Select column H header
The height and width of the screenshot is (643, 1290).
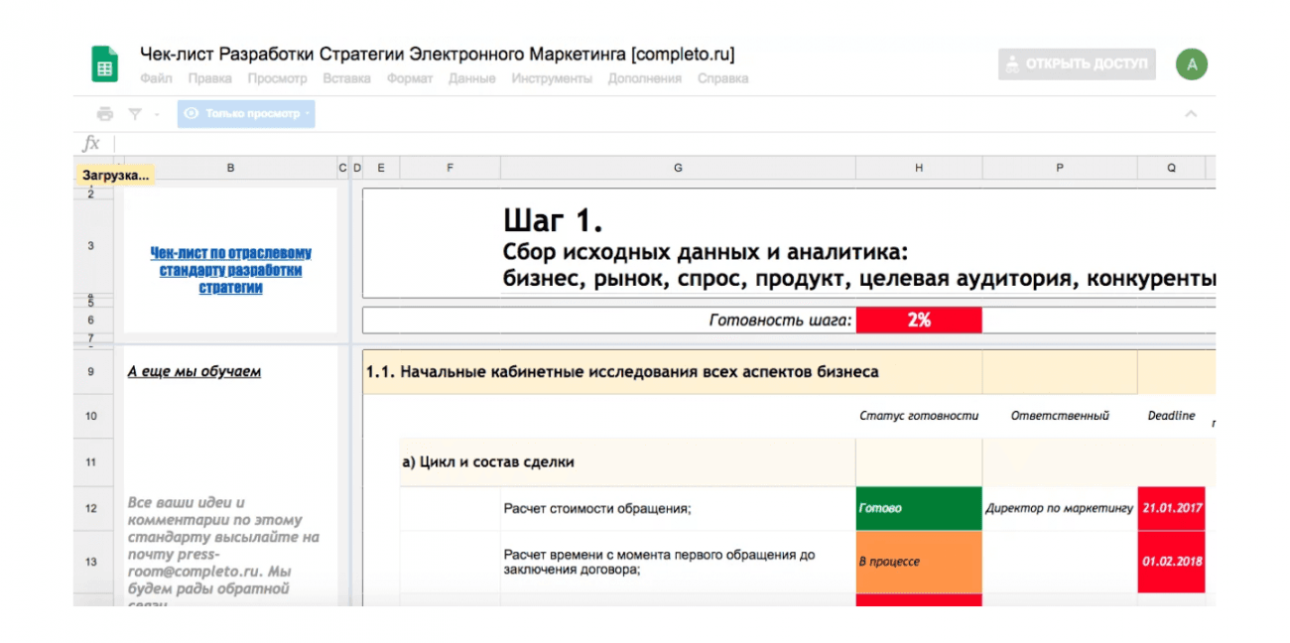tap(919, 168)
